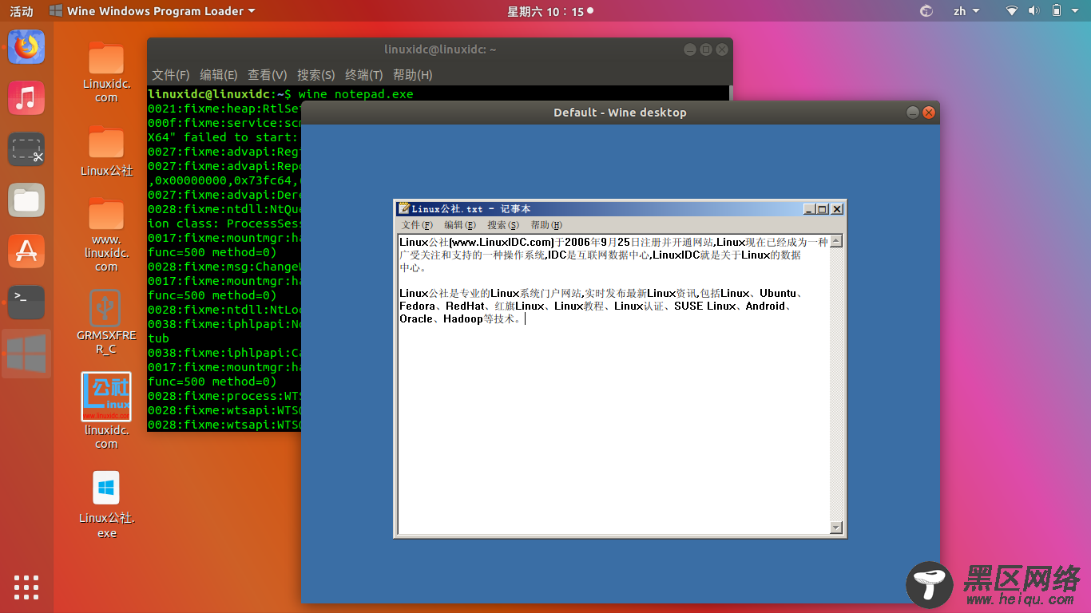Open the volume indicator in top bar
The width and height of the screenshot is (1091, 613).
point(1033,11)
